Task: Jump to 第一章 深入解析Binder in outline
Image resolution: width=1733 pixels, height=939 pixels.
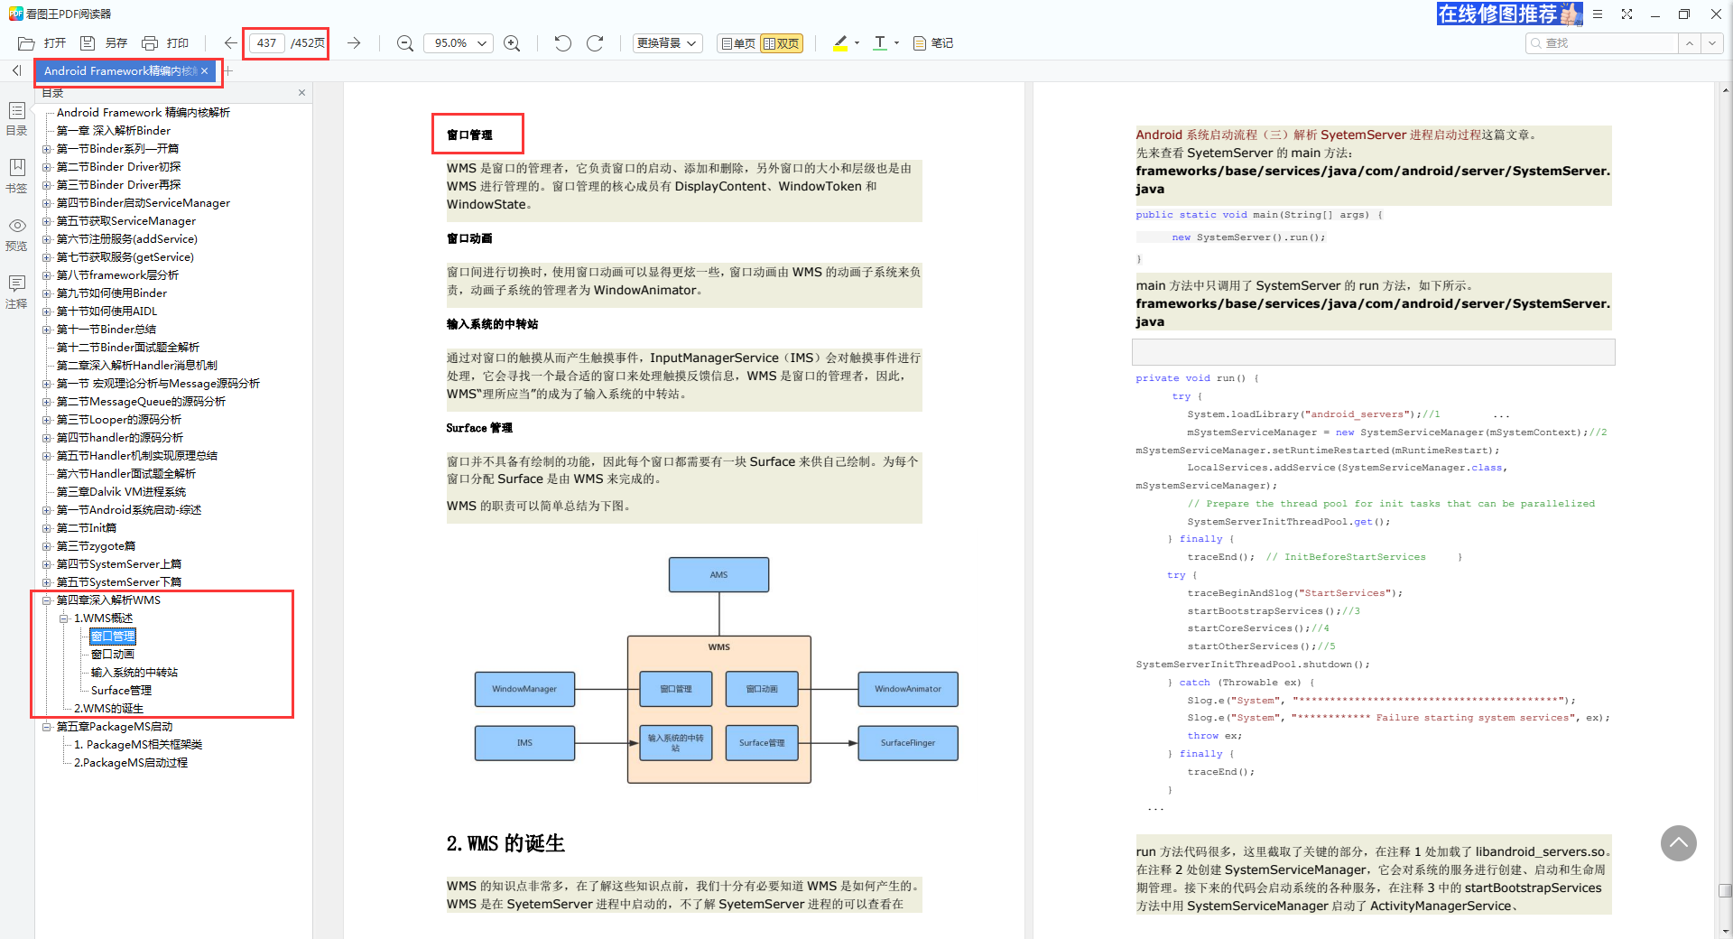Action: (x=114, y=131)
